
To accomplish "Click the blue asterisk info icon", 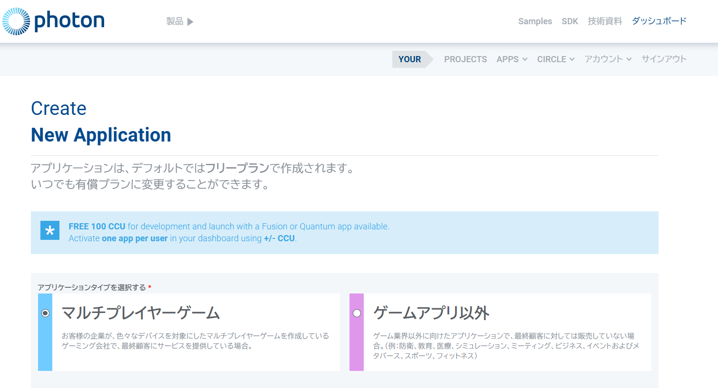I will (x=50, y=231).
